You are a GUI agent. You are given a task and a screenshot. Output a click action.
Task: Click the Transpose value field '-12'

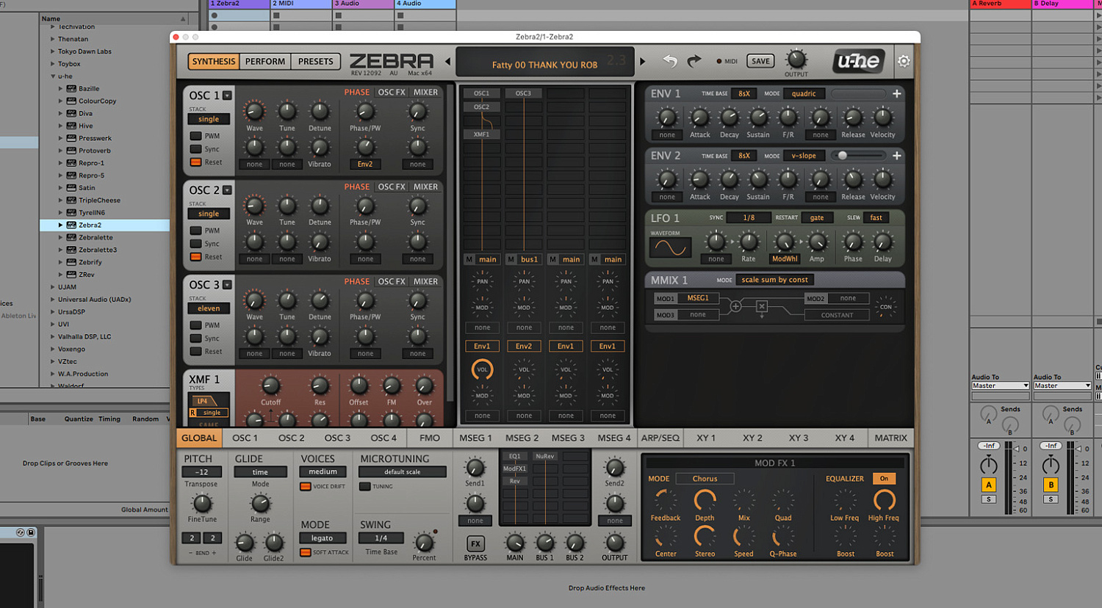[x=201, y=472]
